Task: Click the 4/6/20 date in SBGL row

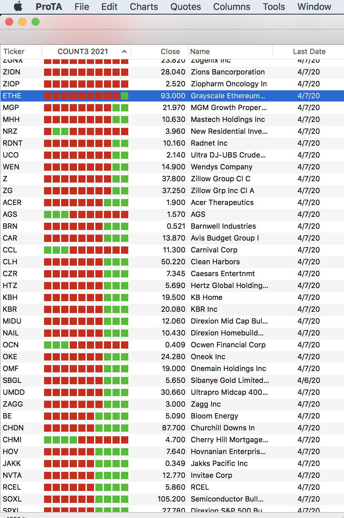Action: point(308,381)
